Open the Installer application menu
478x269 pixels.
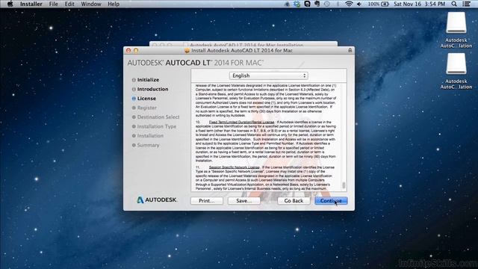pos(31,4)
